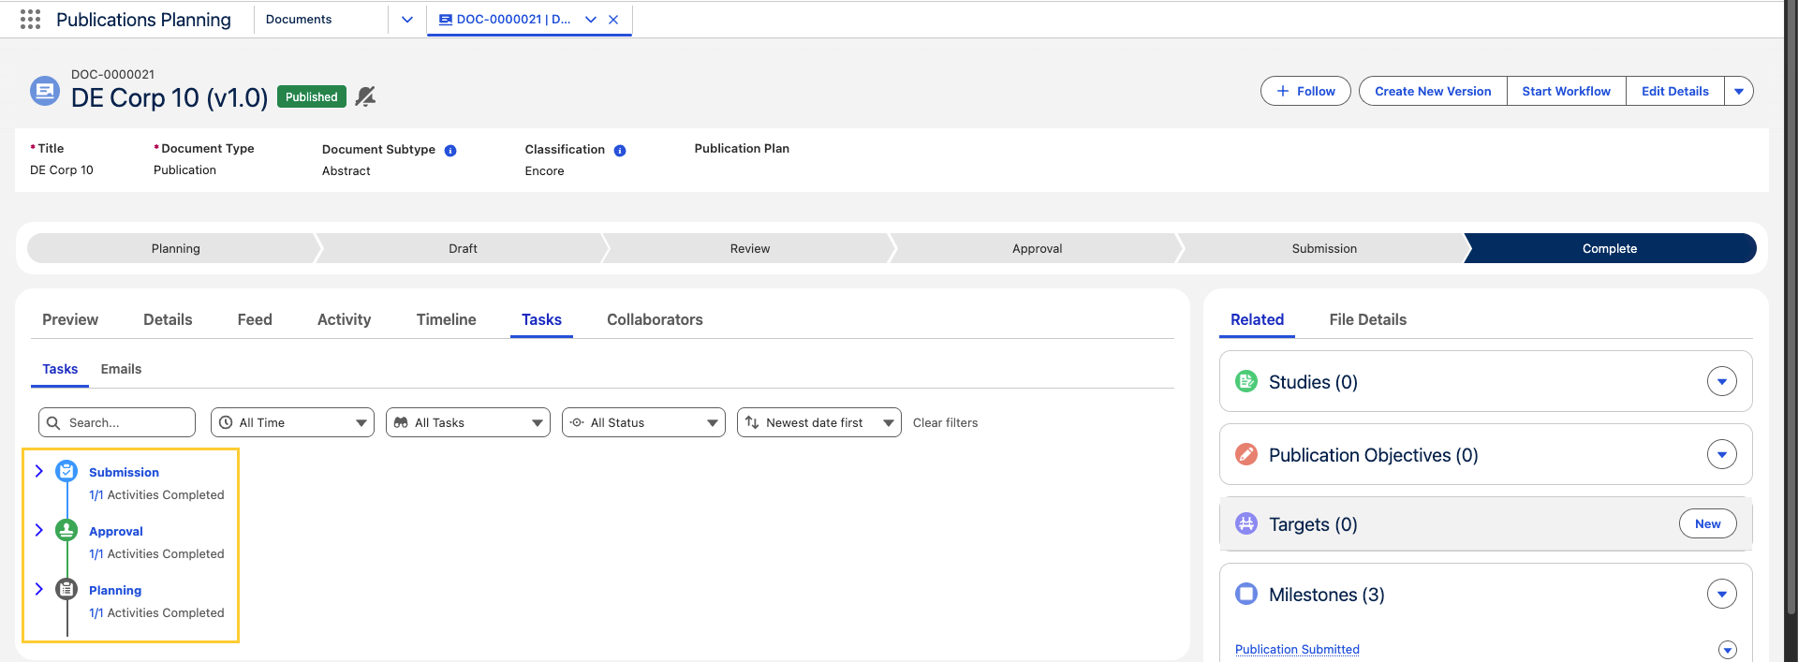Viewport: 1798px width, 662px height.
Task: Select the Related tab
Action: pyautogui.click(x=1257, y=319)
